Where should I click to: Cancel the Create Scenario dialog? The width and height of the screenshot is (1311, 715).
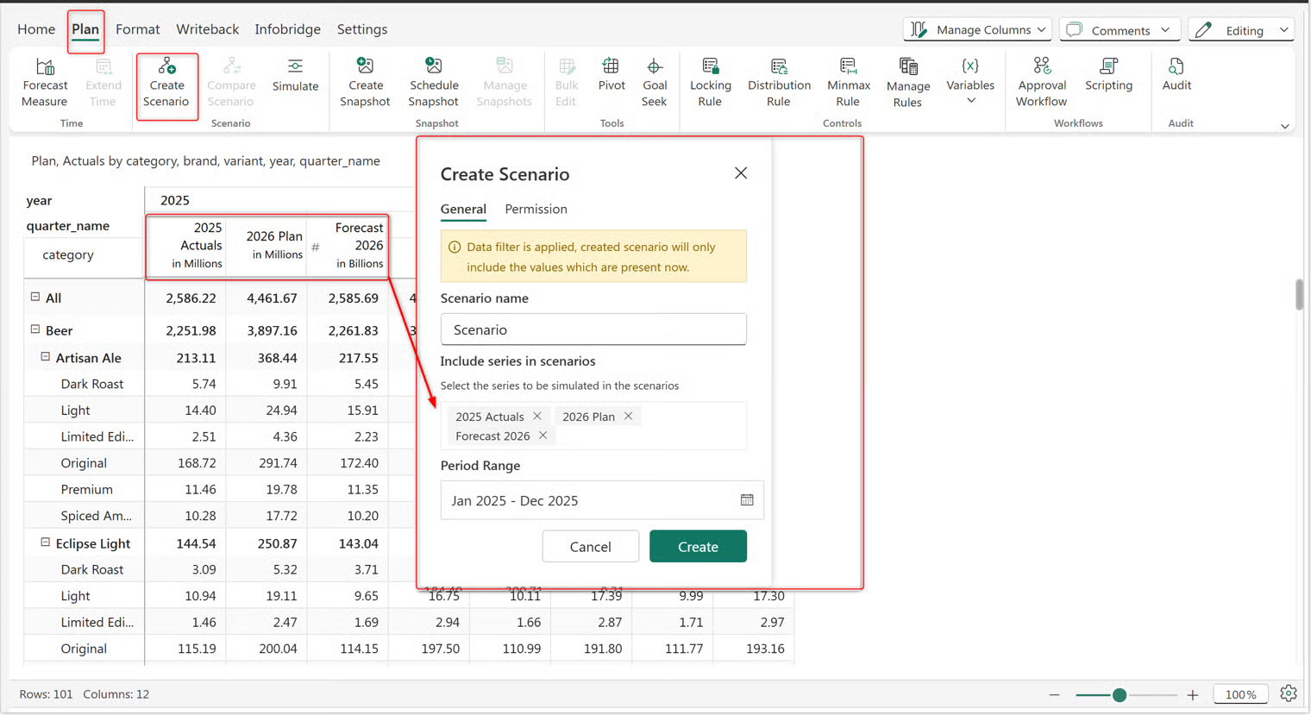590,546
